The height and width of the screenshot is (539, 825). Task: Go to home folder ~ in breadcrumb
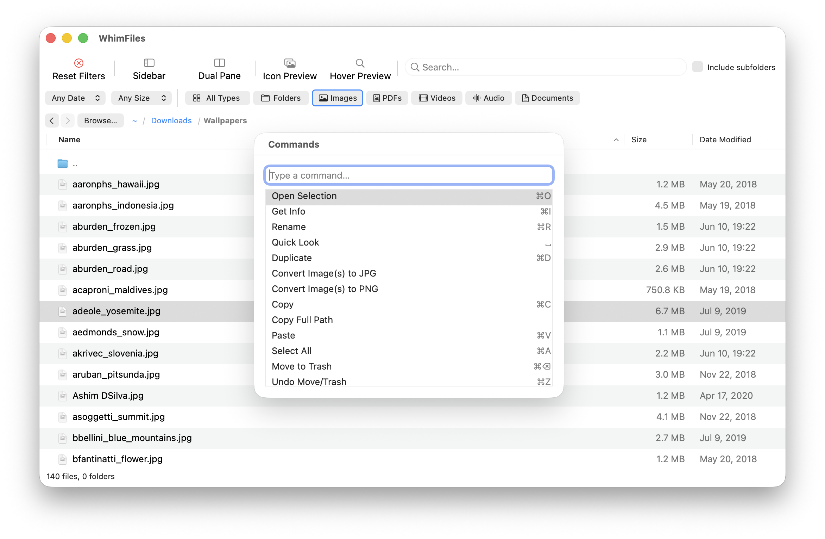(134, 120)
